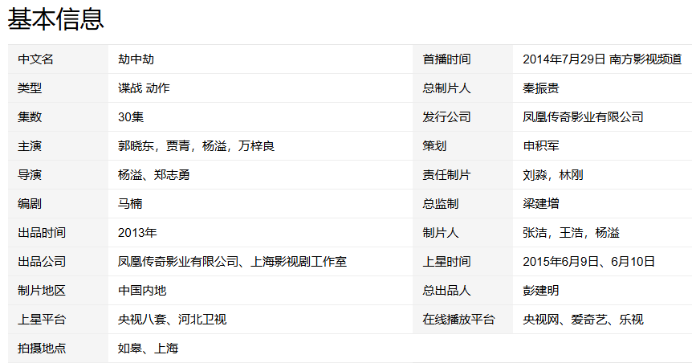This screenshot has width=692, height=363.
Task: Click the name 秦振贵
Action: pyautogui.click(x=540, y=88)
